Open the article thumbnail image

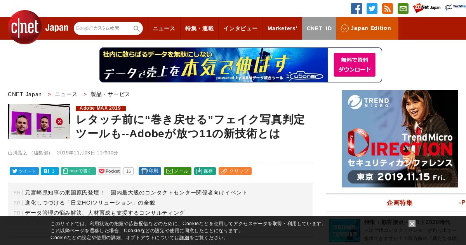(x=39, y=122)
